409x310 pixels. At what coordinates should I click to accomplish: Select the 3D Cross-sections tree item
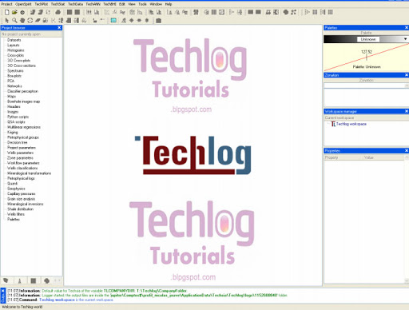click(22, 66)
